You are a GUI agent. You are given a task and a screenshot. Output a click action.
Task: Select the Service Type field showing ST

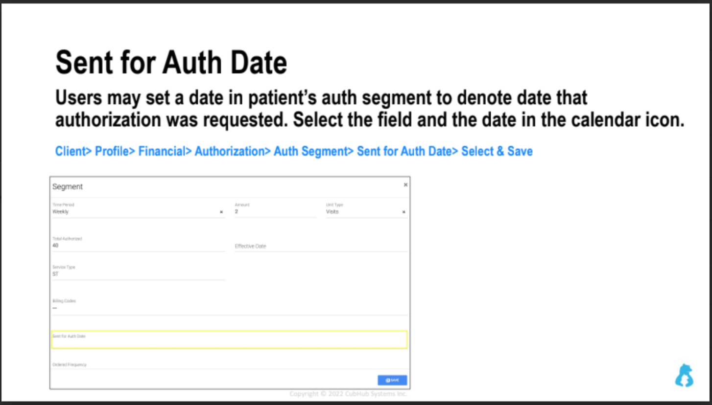(139, 271)
